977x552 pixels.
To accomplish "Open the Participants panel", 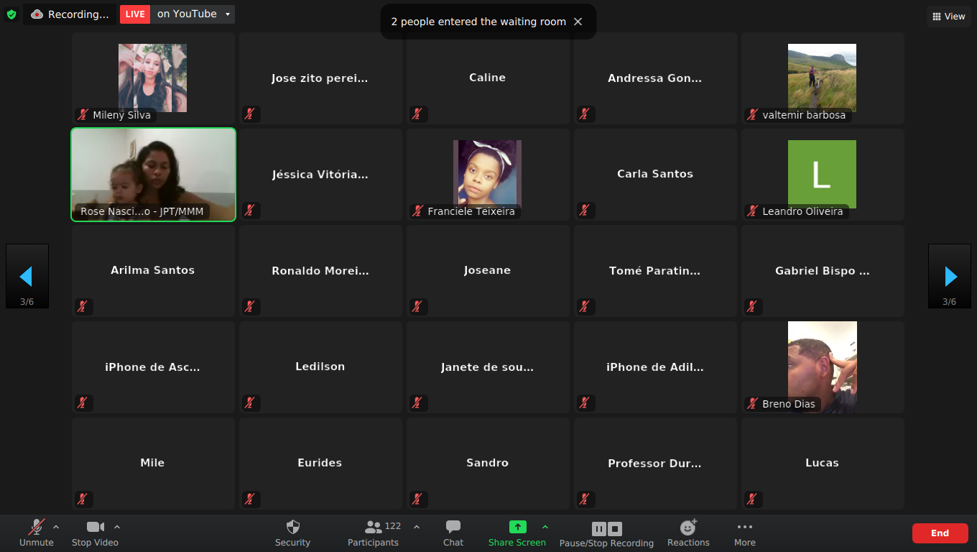I will click(374, 533).
